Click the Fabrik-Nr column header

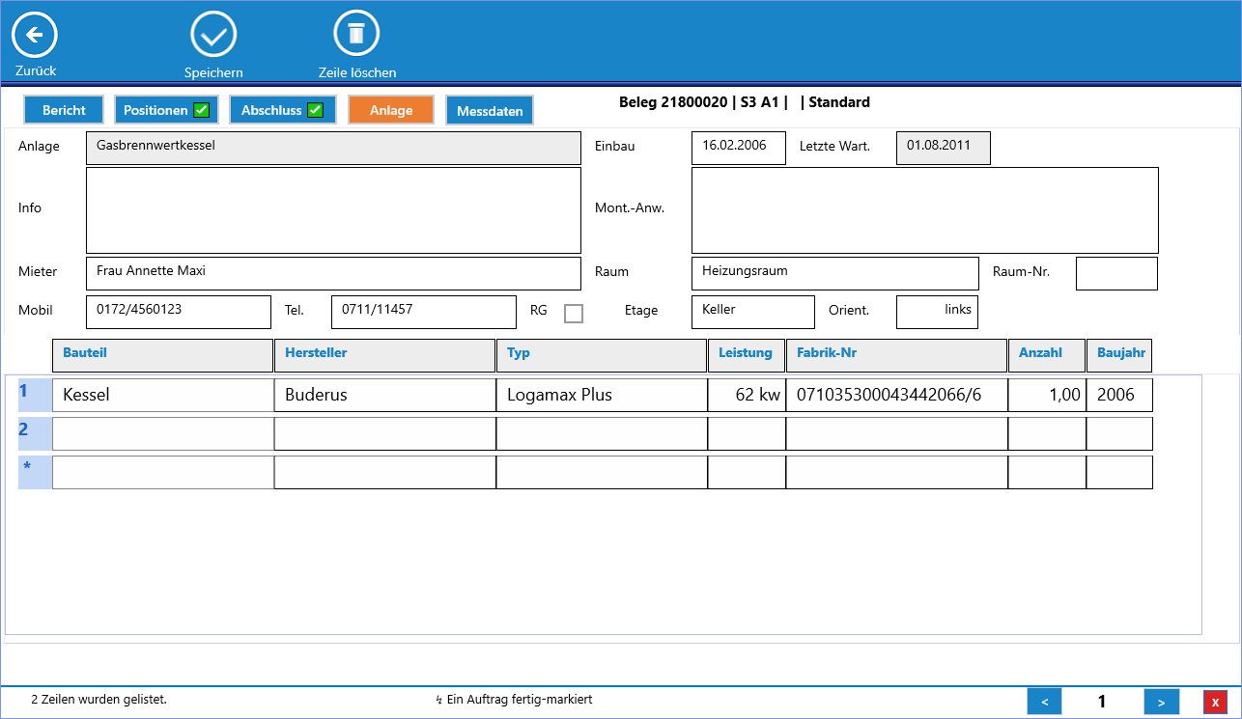click(x=896, y=354)
